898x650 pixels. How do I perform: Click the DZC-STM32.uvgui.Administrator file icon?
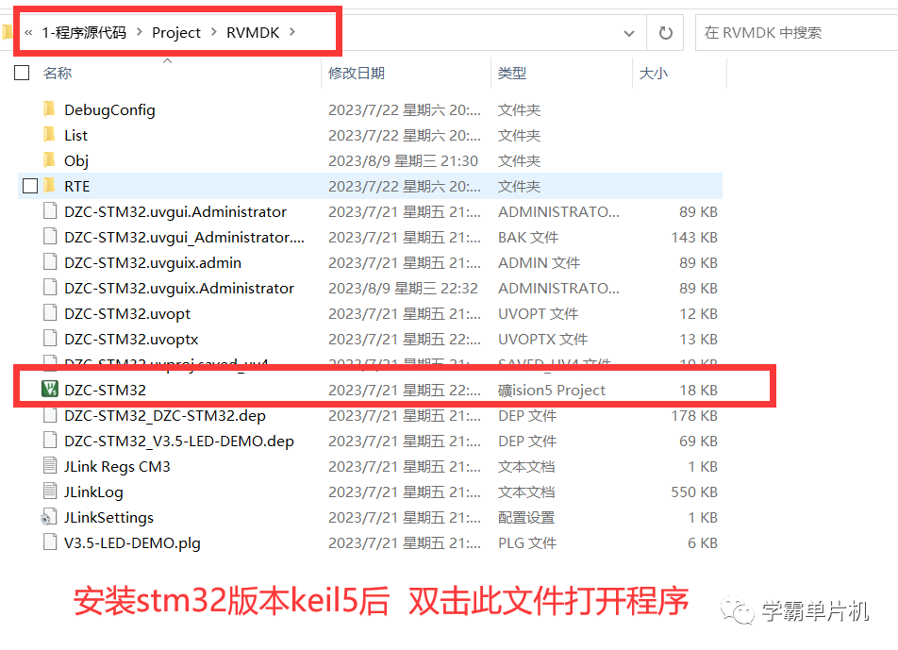click(50, 211)
